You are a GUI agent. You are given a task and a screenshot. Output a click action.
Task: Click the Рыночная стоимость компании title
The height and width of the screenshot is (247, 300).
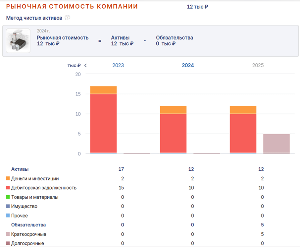72,7
